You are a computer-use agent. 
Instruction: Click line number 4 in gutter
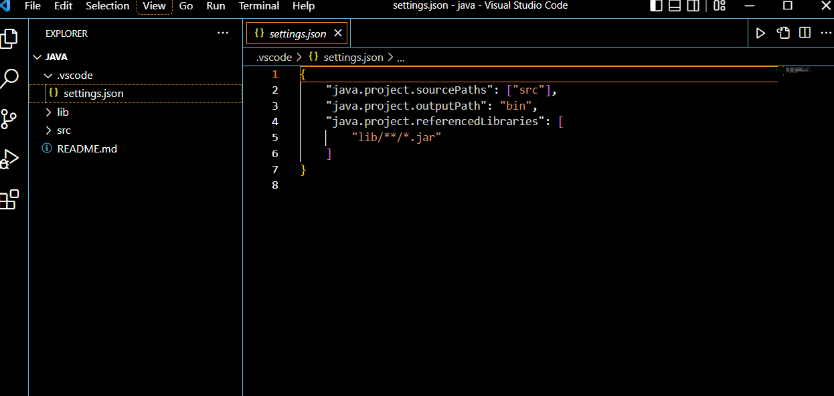pyautogui.click(x=275, y=122)
